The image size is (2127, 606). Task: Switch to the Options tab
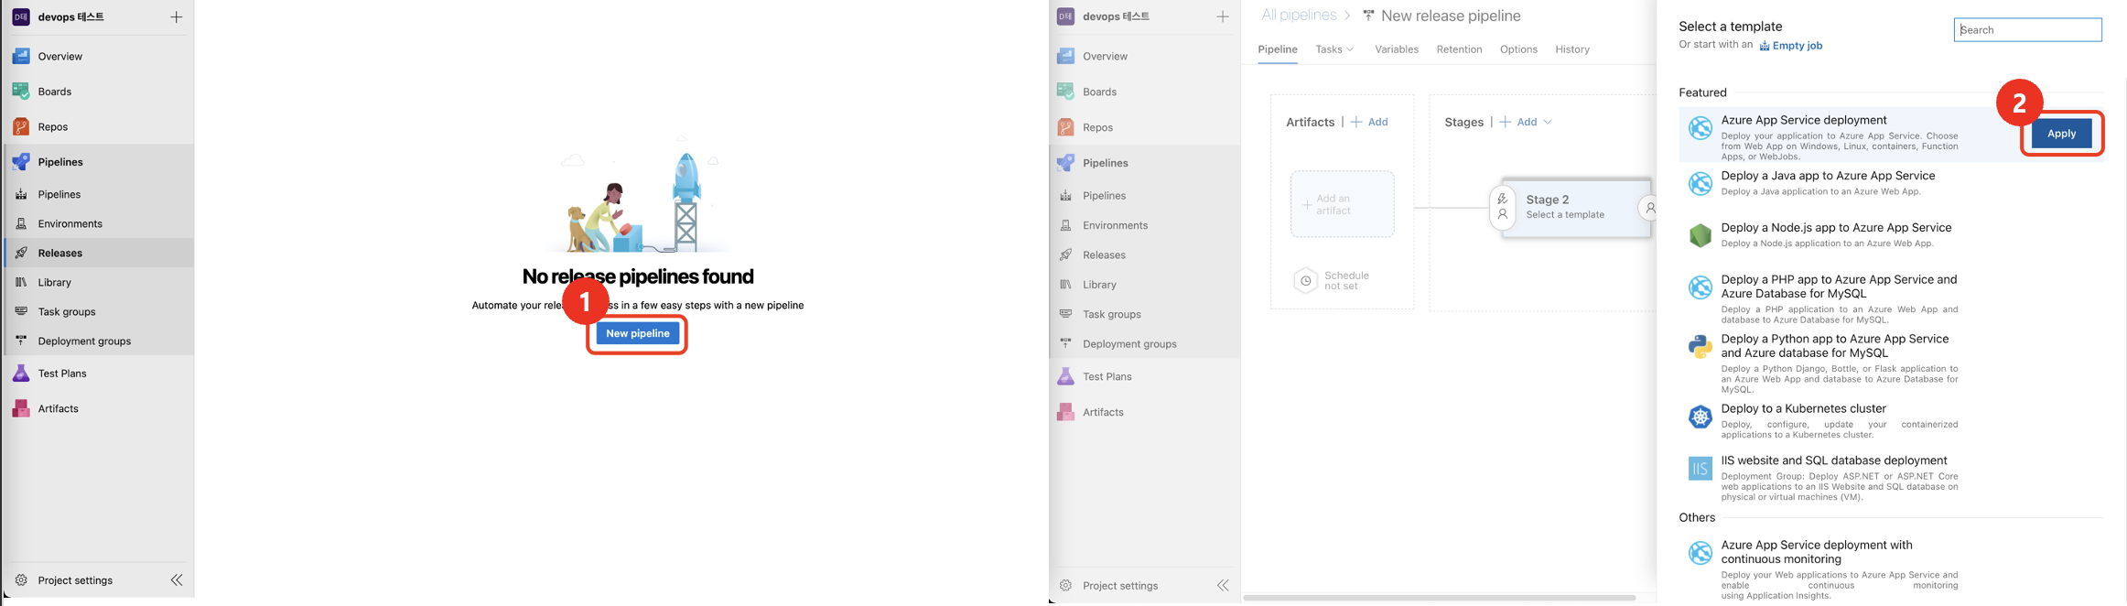coord(1518,49)
